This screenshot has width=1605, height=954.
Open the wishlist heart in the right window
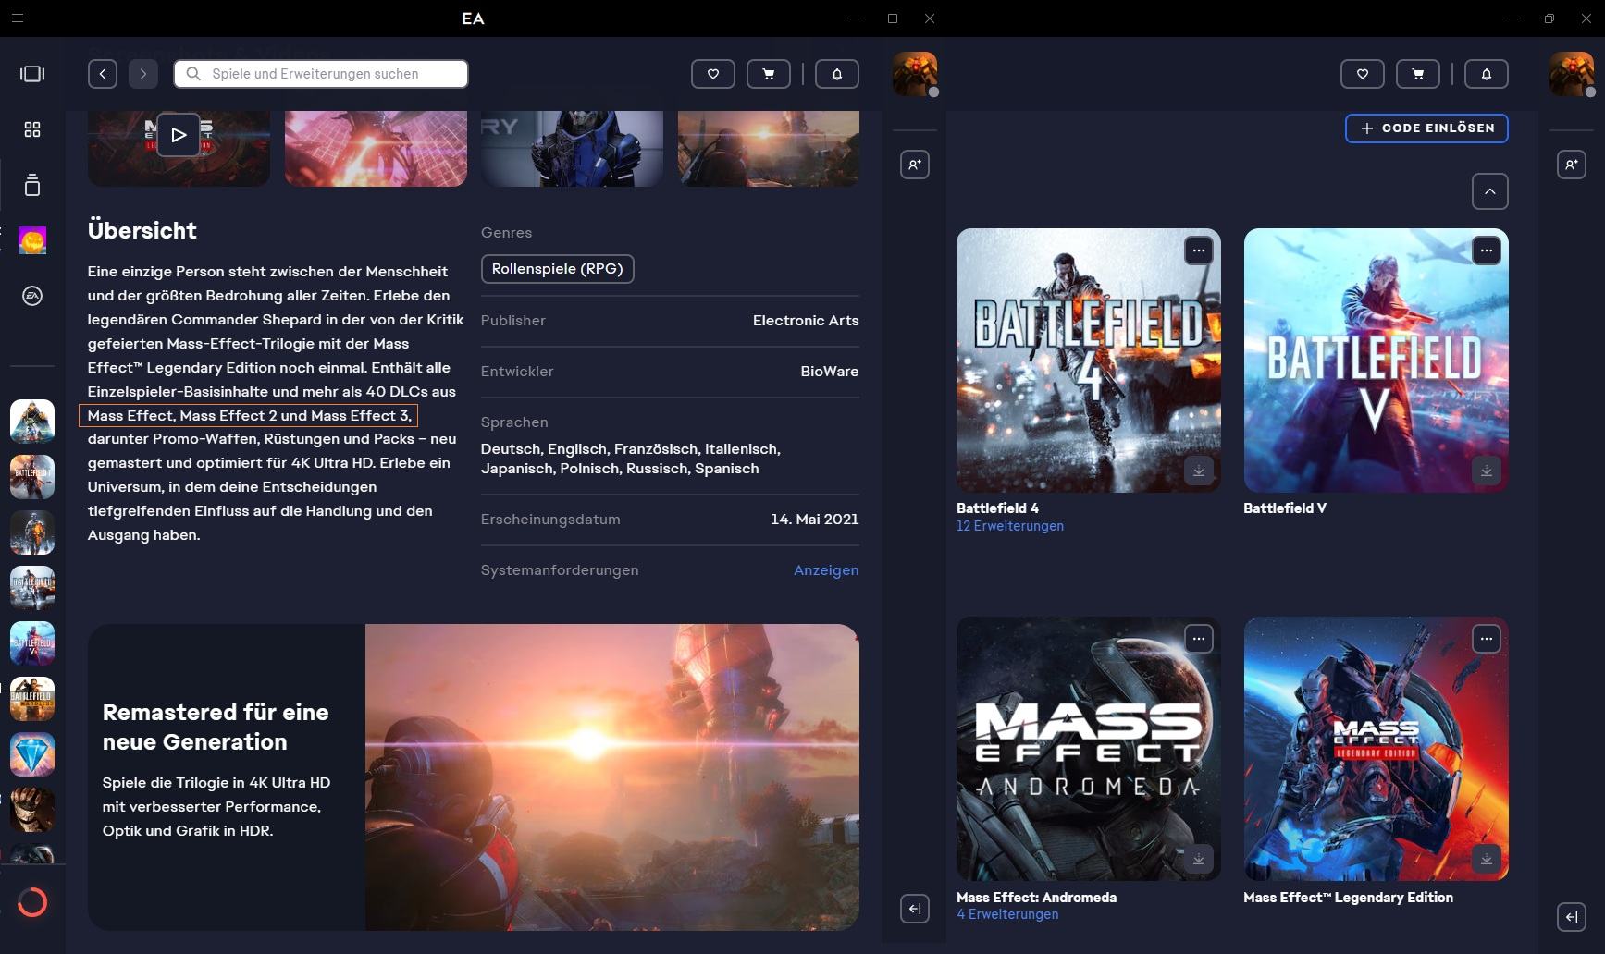pos(1363,74)
